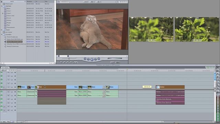Toggle Auto Select on video track V4
This screenshot has width=220, height=124.
coord(15,76)
